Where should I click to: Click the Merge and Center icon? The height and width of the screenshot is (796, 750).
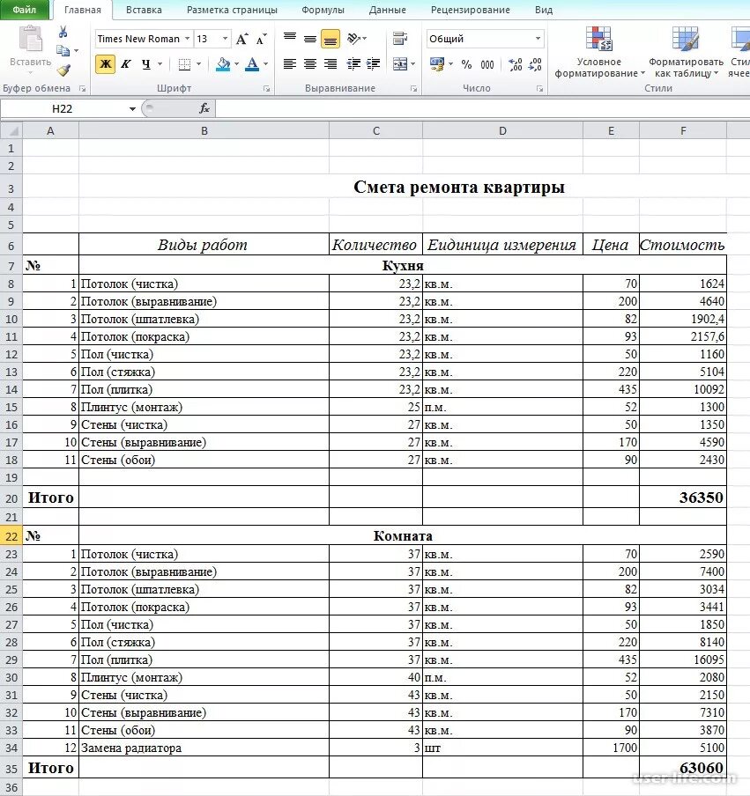400,64
